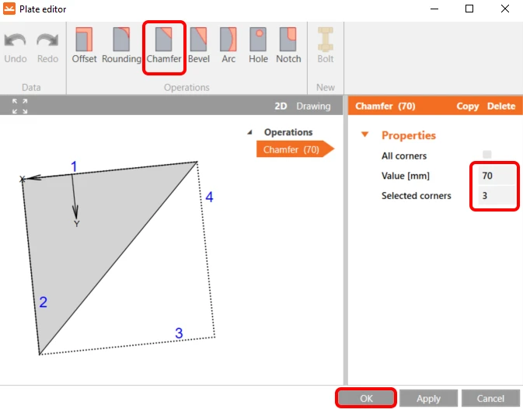Minimize the Plate editor window
Screen dimensions: 523x409
coord(434,9)
